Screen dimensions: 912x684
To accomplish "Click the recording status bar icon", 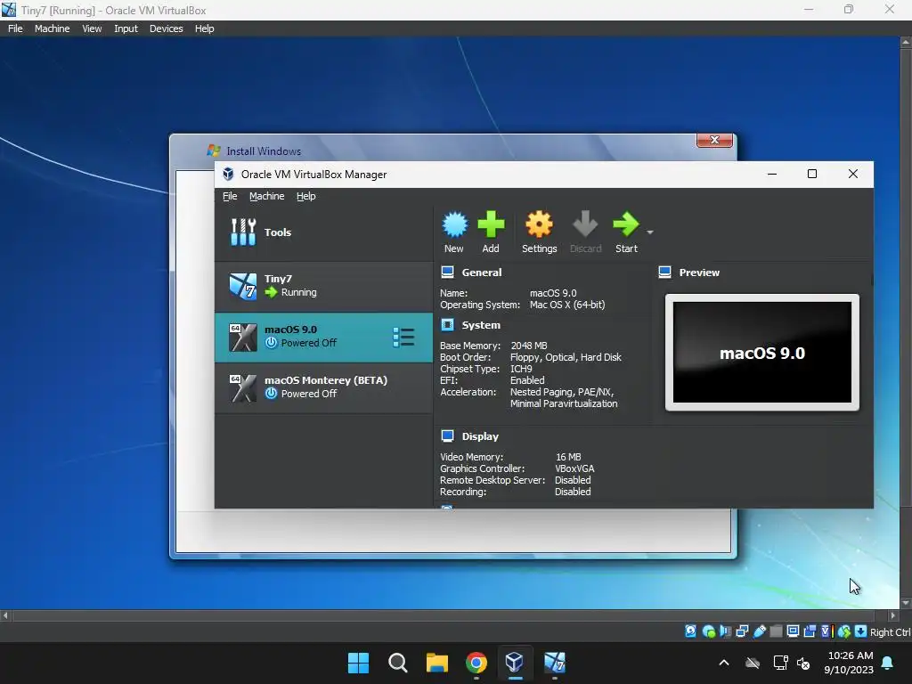I will click(x=810, y=631).
